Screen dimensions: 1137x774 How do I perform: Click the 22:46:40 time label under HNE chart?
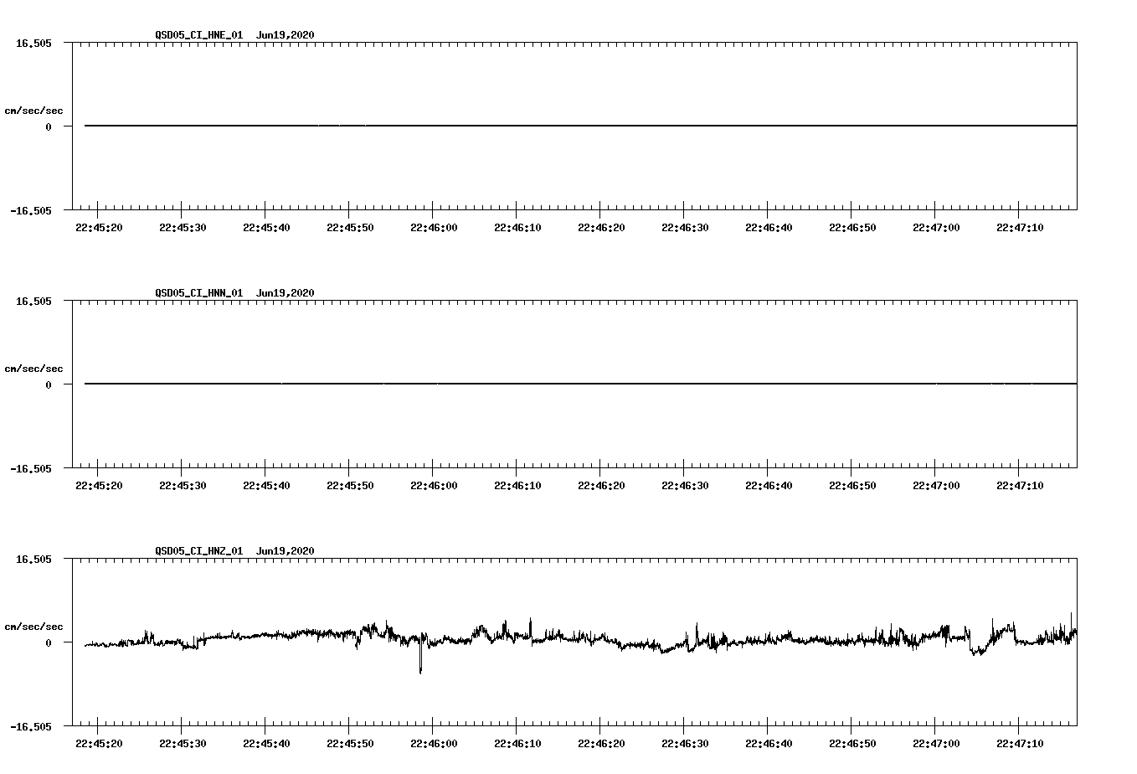click(769, 228)
